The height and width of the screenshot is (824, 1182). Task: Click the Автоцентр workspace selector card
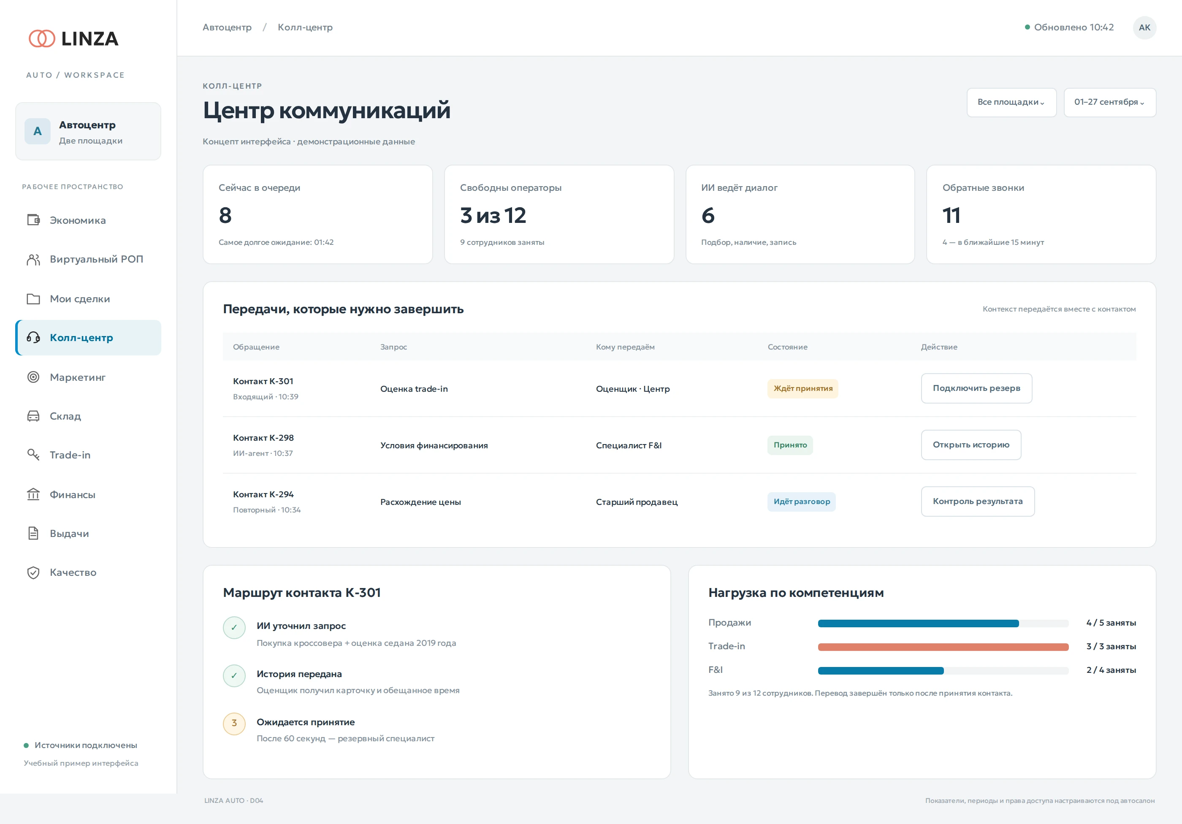click(x=88, y=131)
